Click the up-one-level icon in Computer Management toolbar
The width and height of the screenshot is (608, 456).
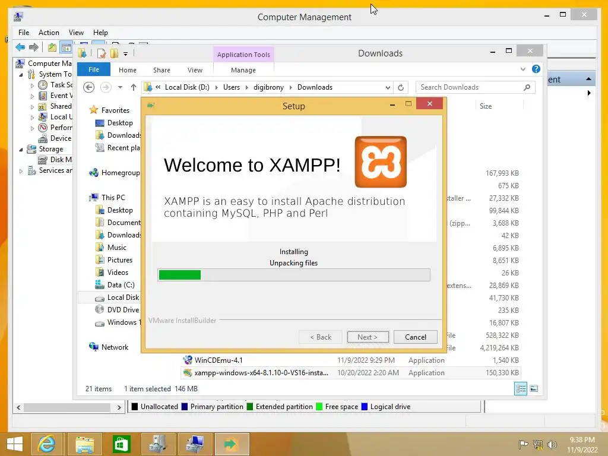click(52, 47)
